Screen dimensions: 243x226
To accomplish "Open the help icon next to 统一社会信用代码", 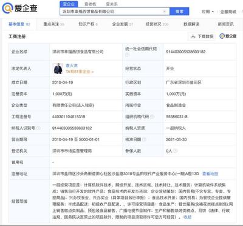I will click(127, 55).
